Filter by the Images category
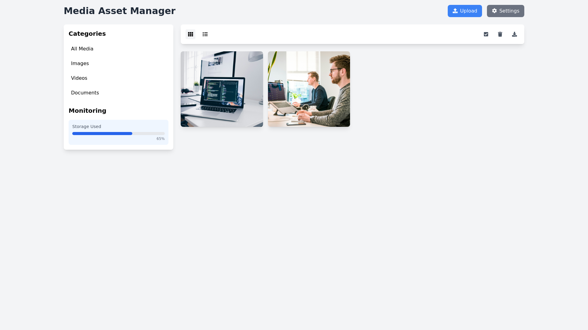Viewport: 588px width, 330px height. point(80,64)
